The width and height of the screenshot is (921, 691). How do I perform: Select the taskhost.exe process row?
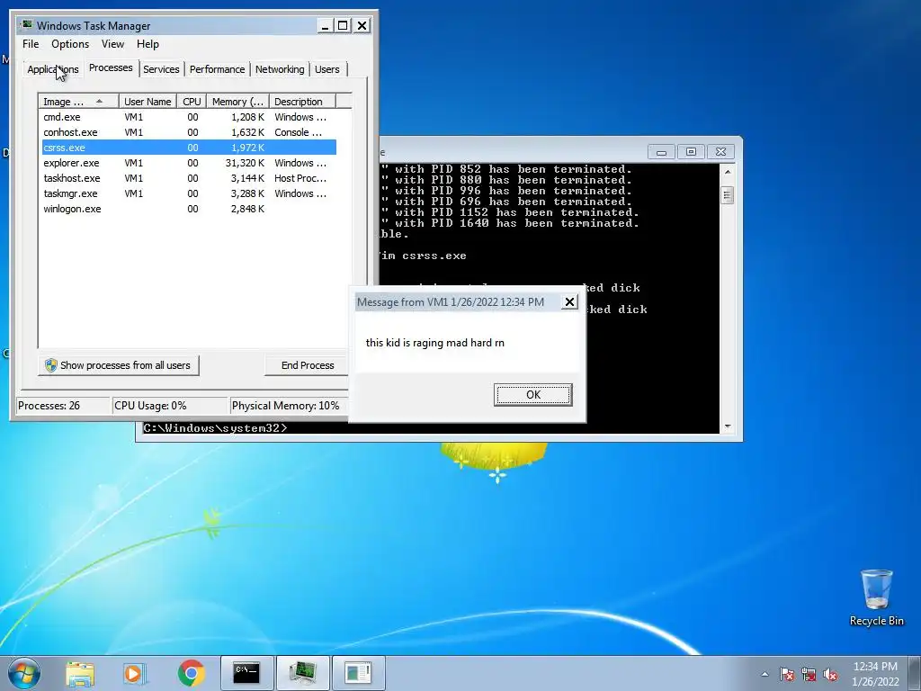point(189,178)
